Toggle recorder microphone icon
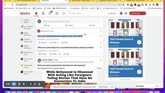 point(24,84)
